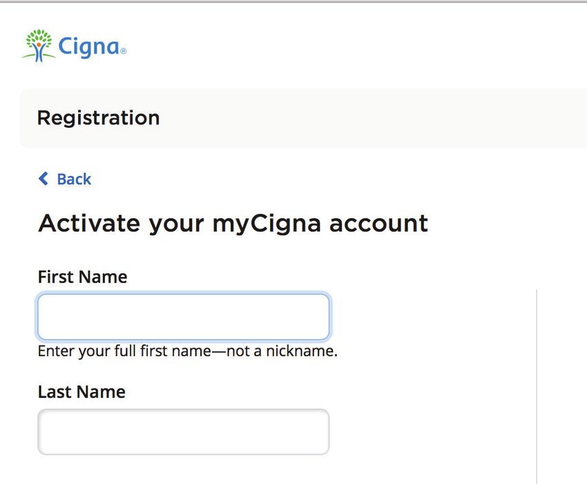Click the Registration header title

pyautogui.click(x=99, y=118)
